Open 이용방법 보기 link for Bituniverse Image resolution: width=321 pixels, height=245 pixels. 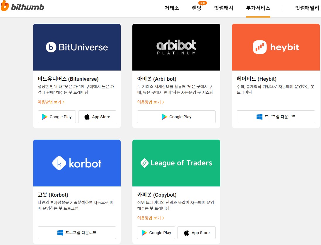tap(51, 102)
